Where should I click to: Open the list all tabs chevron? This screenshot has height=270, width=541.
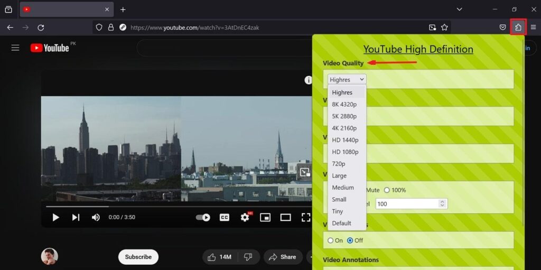(x=459, y=10)
